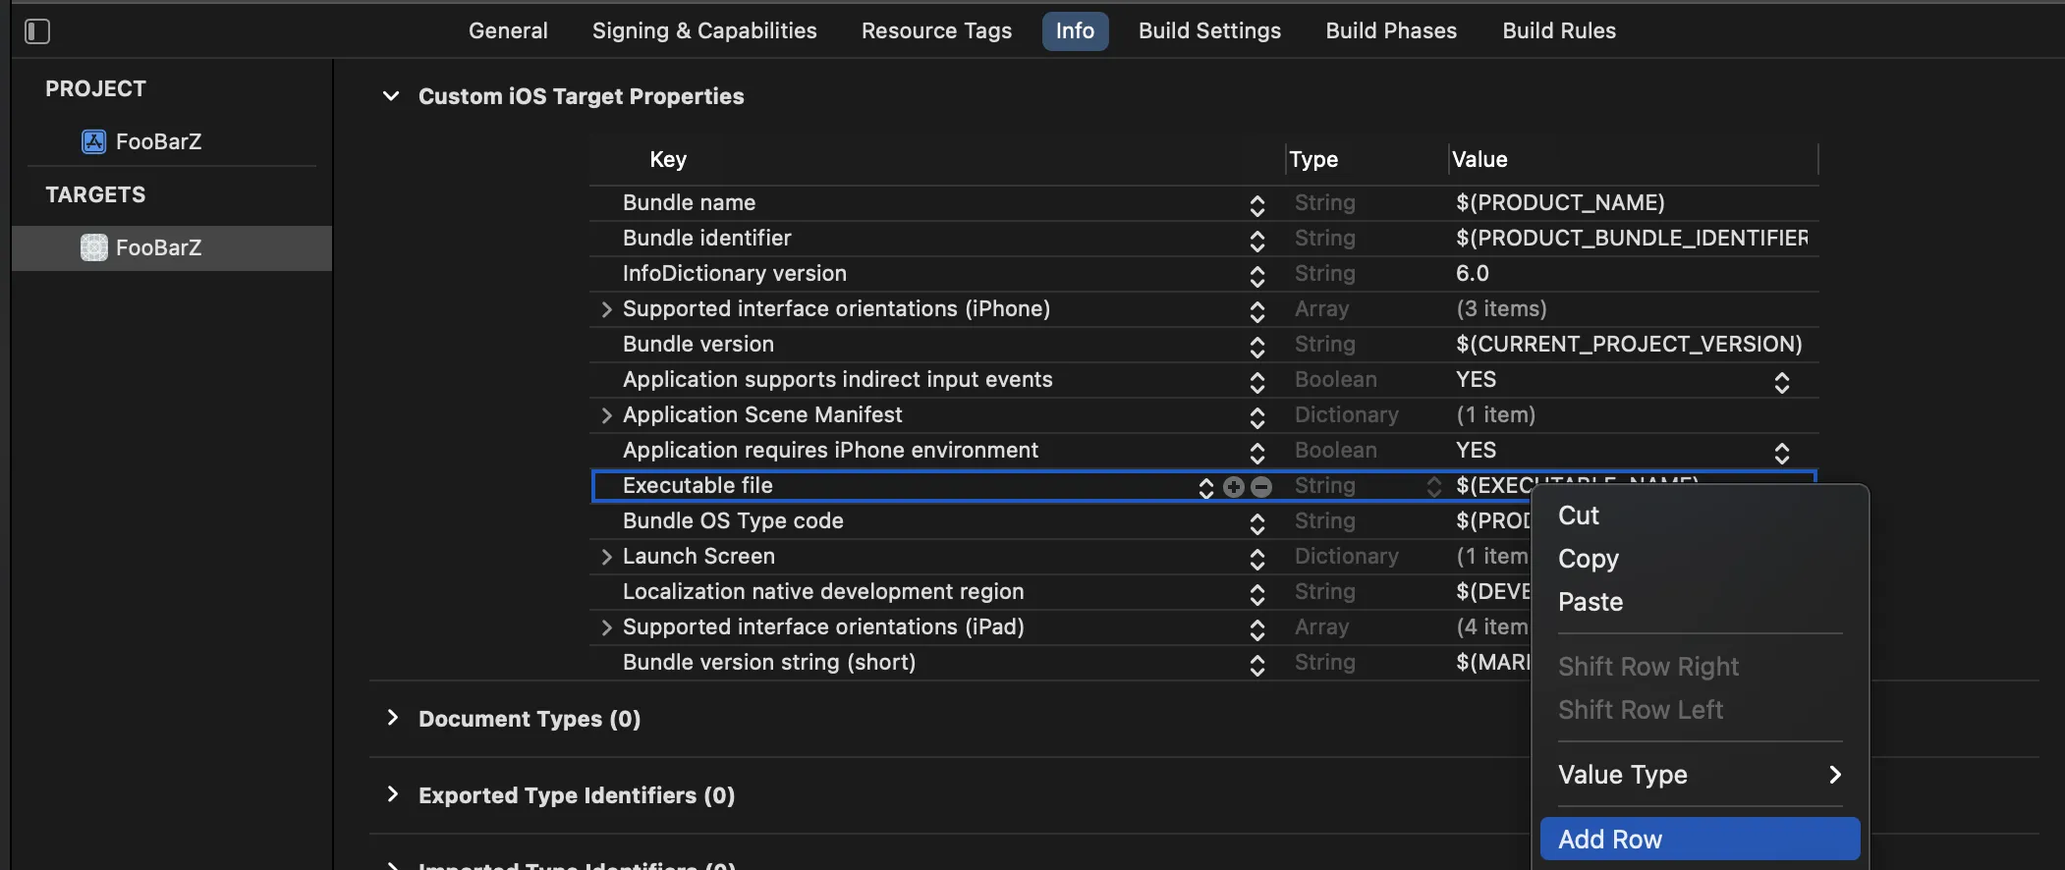
Task: Expand Application Scene Manifest row
Action: coord(606,415)
